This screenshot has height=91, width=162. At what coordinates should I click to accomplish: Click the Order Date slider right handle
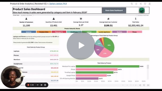136,15
